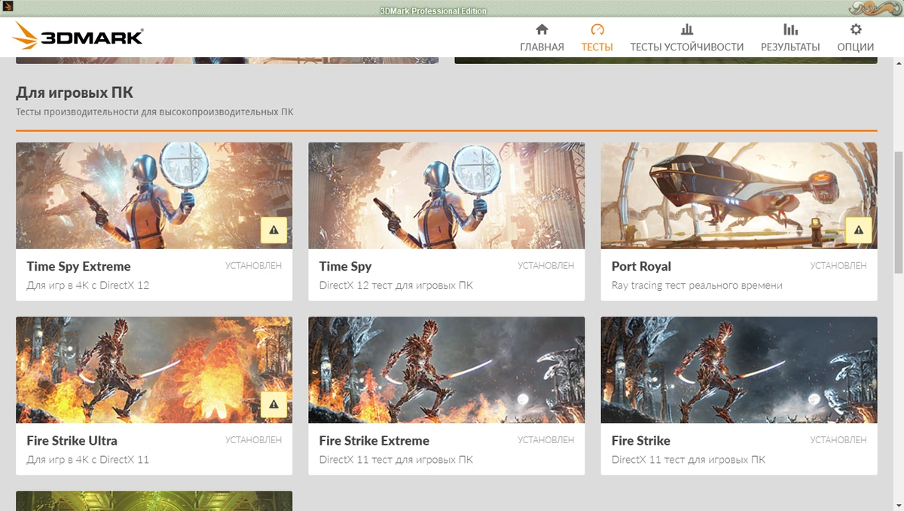Click УСТАНОВЛЕН label on Fire Strike Extreme
Image resolution: width=904 pixels, height=511 pixels.
(x=545, y=440)
